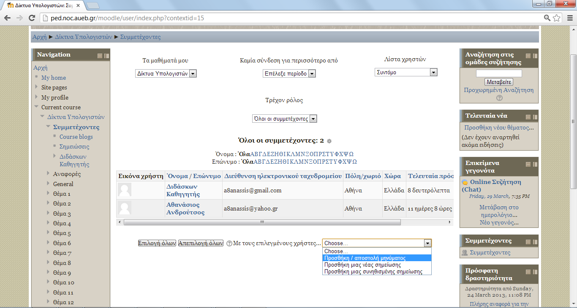Dock the Navigation block
Screen dimensions: 577x308
pos(106,56)
